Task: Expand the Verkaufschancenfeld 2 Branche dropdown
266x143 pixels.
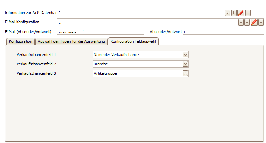Action: pyautogui.click(x=185, y=64)
